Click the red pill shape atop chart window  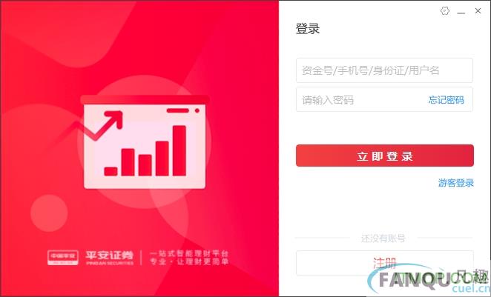[x=177, y=110]
